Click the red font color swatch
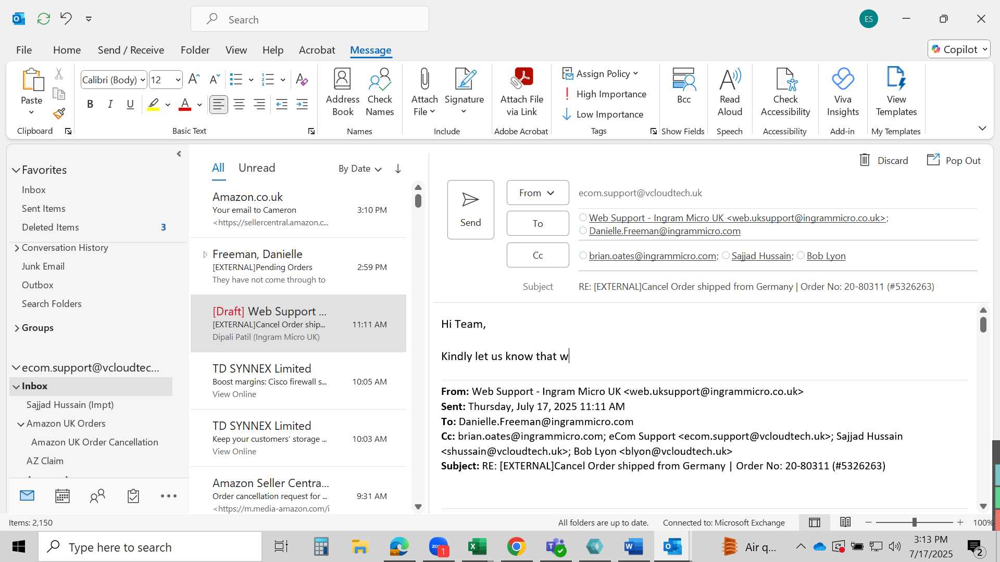The image size is (1000, 562). 184,105
